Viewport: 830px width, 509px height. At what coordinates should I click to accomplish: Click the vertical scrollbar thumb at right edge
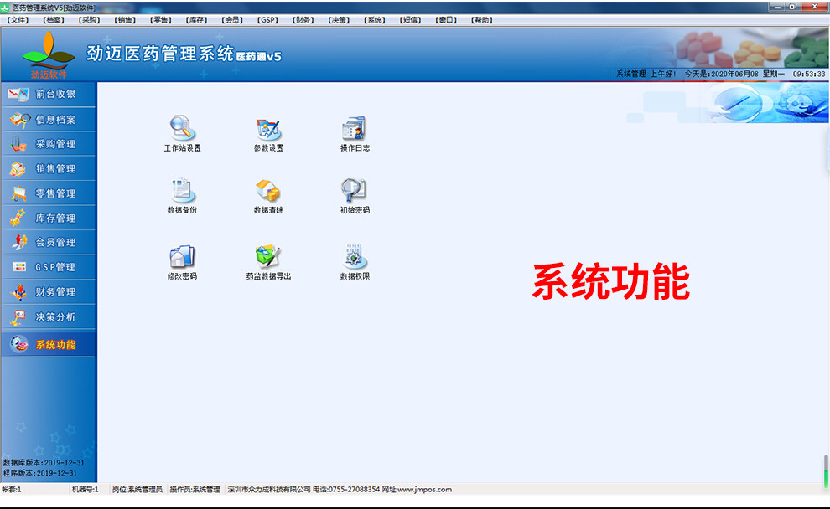coord(826,470)
